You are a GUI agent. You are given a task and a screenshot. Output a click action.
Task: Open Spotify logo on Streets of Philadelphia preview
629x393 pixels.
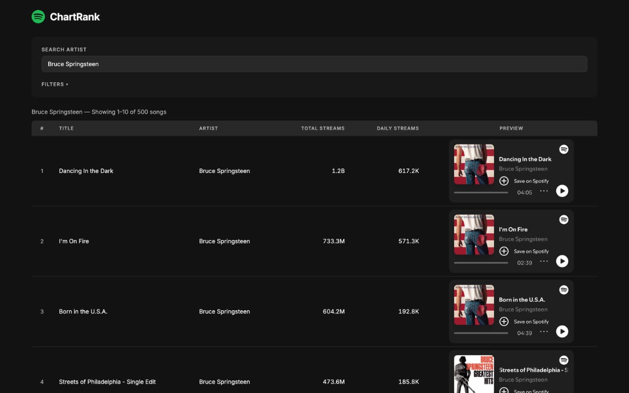click(x=564, y=360)
